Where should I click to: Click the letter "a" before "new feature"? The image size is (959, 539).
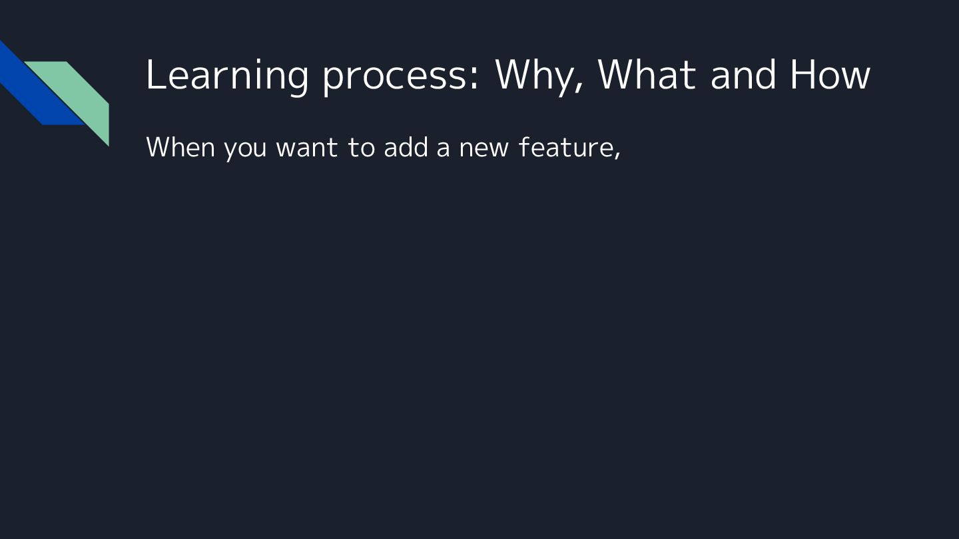(x=443, y=148)
